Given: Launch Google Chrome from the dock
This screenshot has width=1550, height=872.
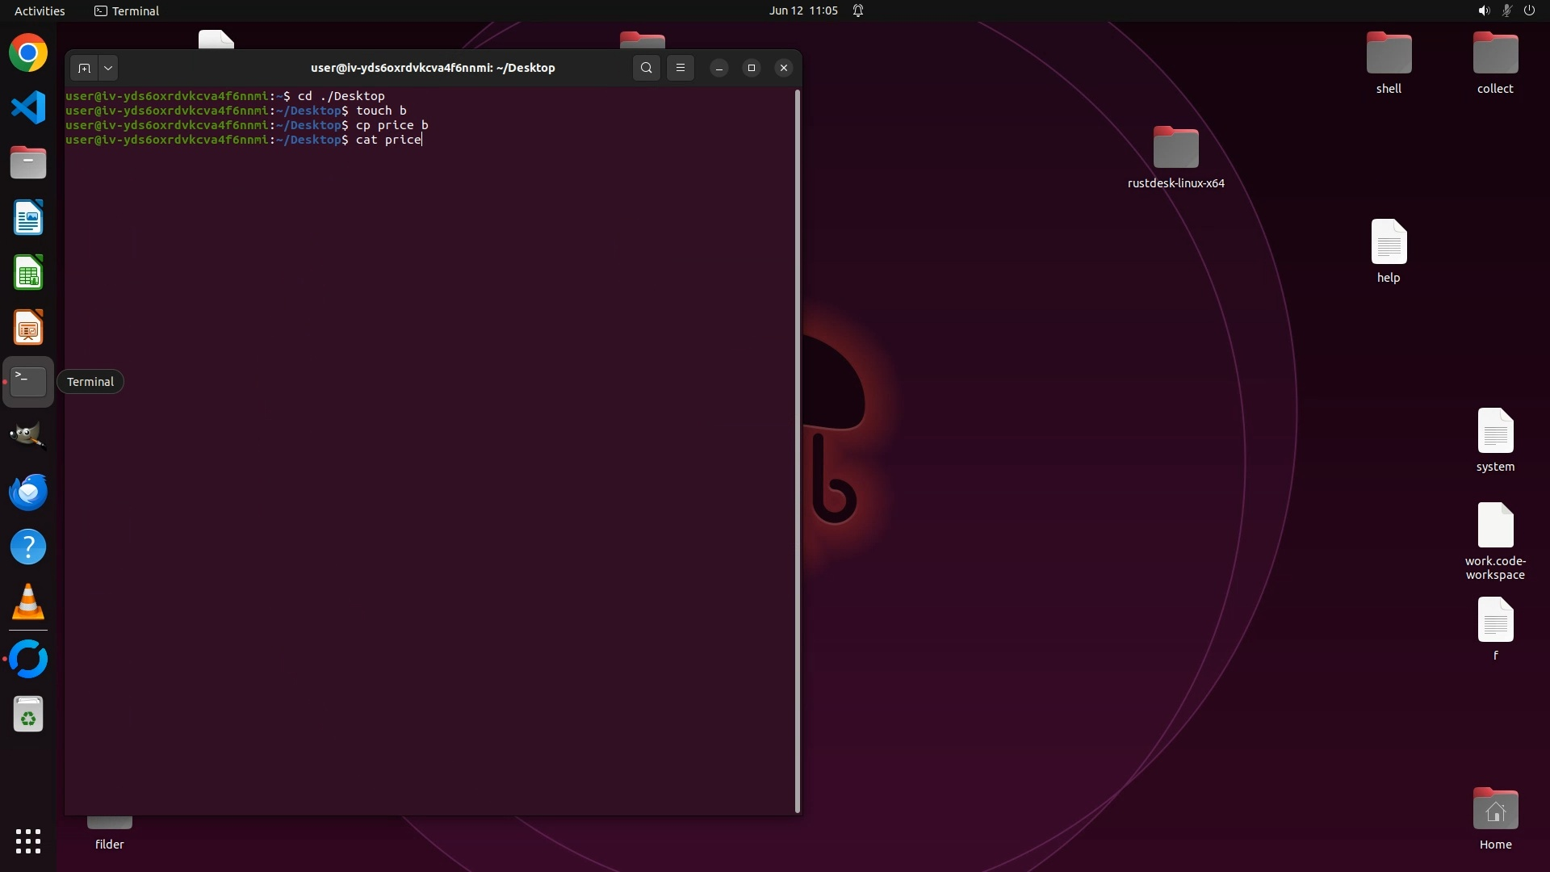Looking at the screenshot, I should click(x=28, y=53).
